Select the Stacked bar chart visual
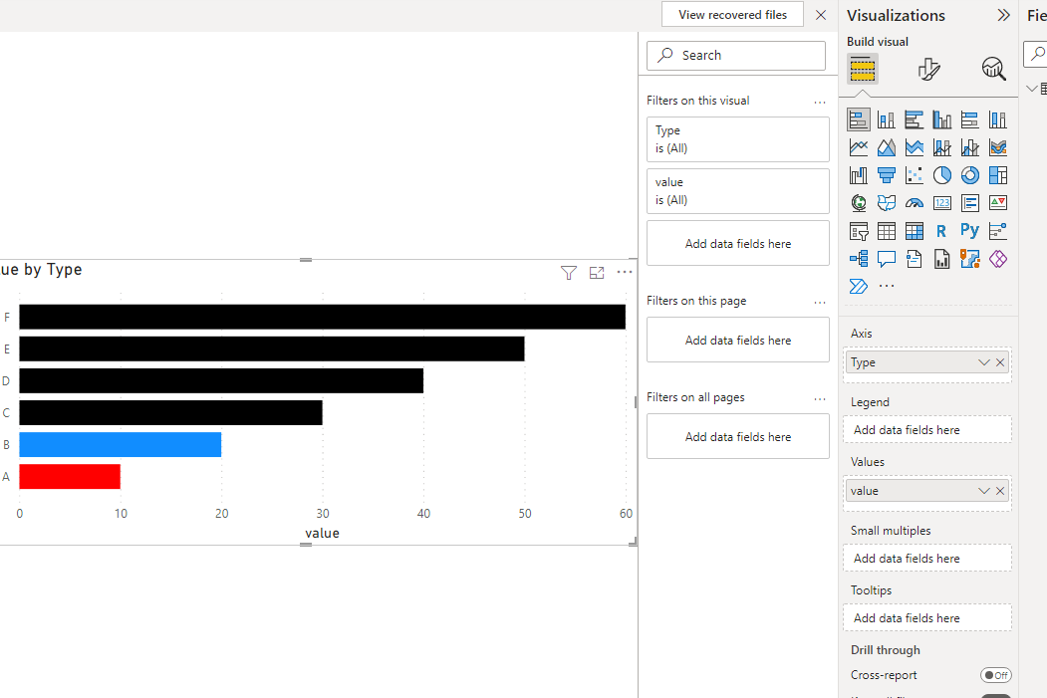 (x=859, y=119)
